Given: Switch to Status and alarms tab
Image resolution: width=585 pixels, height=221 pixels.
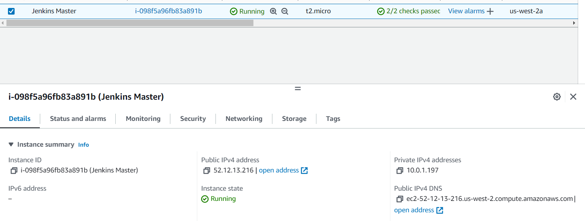Looking at the screenshot, I should coord(78,119).
